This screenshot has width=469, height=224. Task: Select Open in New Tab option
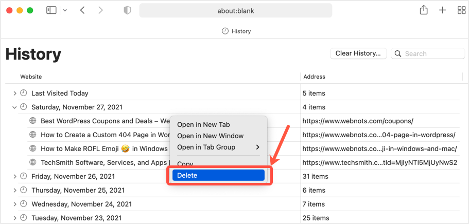203,125
